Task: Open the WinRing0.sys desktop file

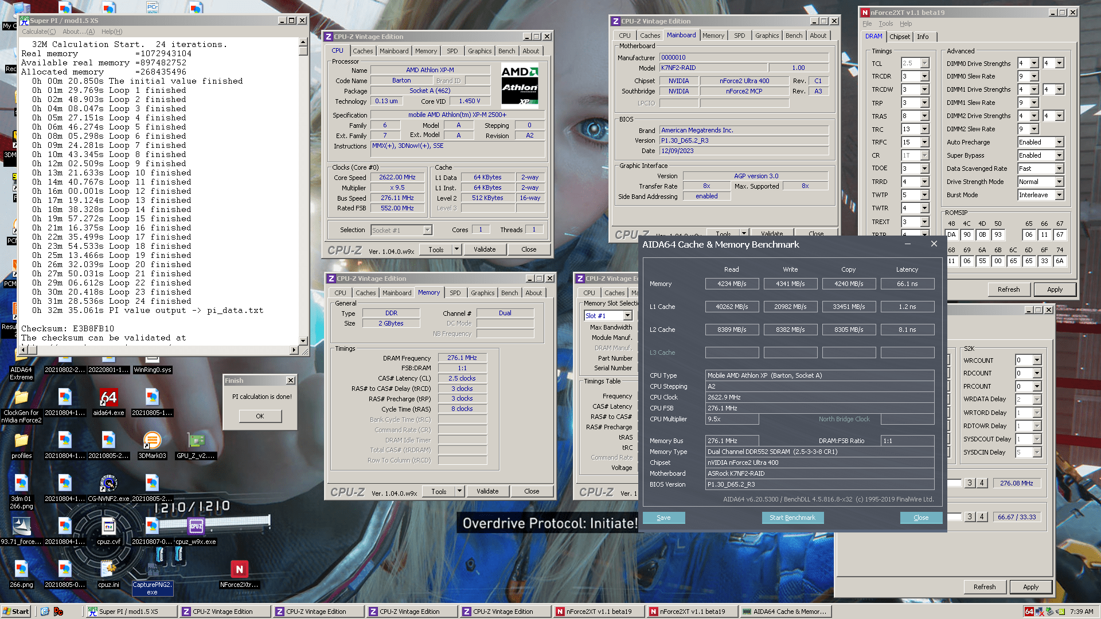Action: point(152,365)
